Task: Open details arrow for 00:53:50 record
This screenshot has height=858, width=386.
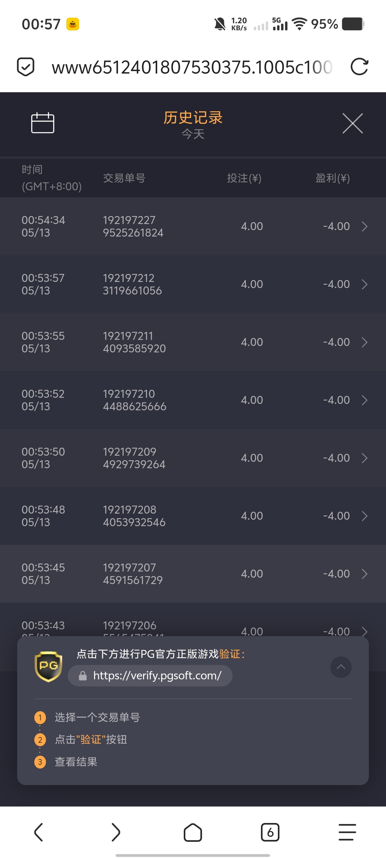Action: click(364, 458)
